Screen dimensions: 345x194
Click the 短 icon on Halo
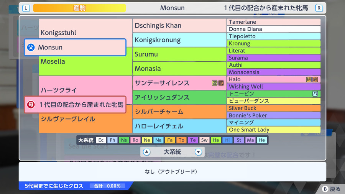[x=309, y=79]
